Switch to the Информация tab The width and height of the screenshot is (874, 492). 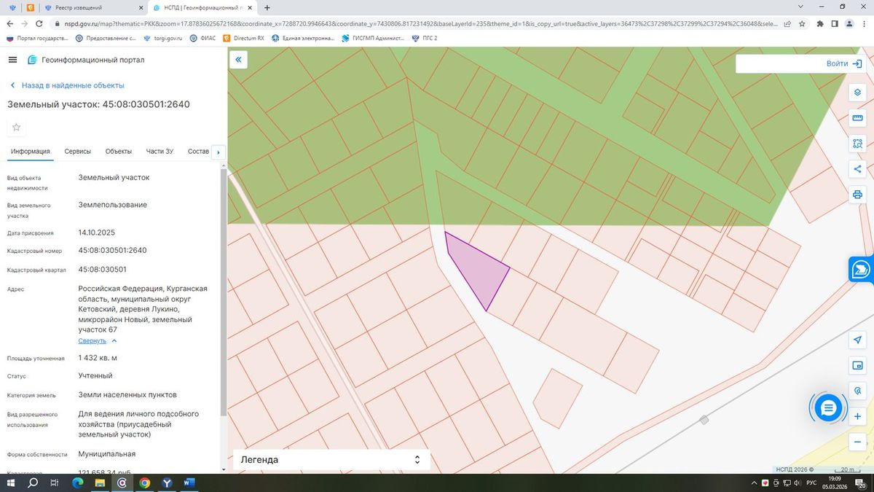31,152
